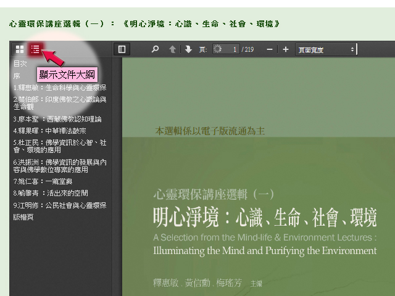The height and width of the screenshot is (296, 395).
Task: Open chapter 1 釋惠敏 outline entry
Action: [59, 88]
